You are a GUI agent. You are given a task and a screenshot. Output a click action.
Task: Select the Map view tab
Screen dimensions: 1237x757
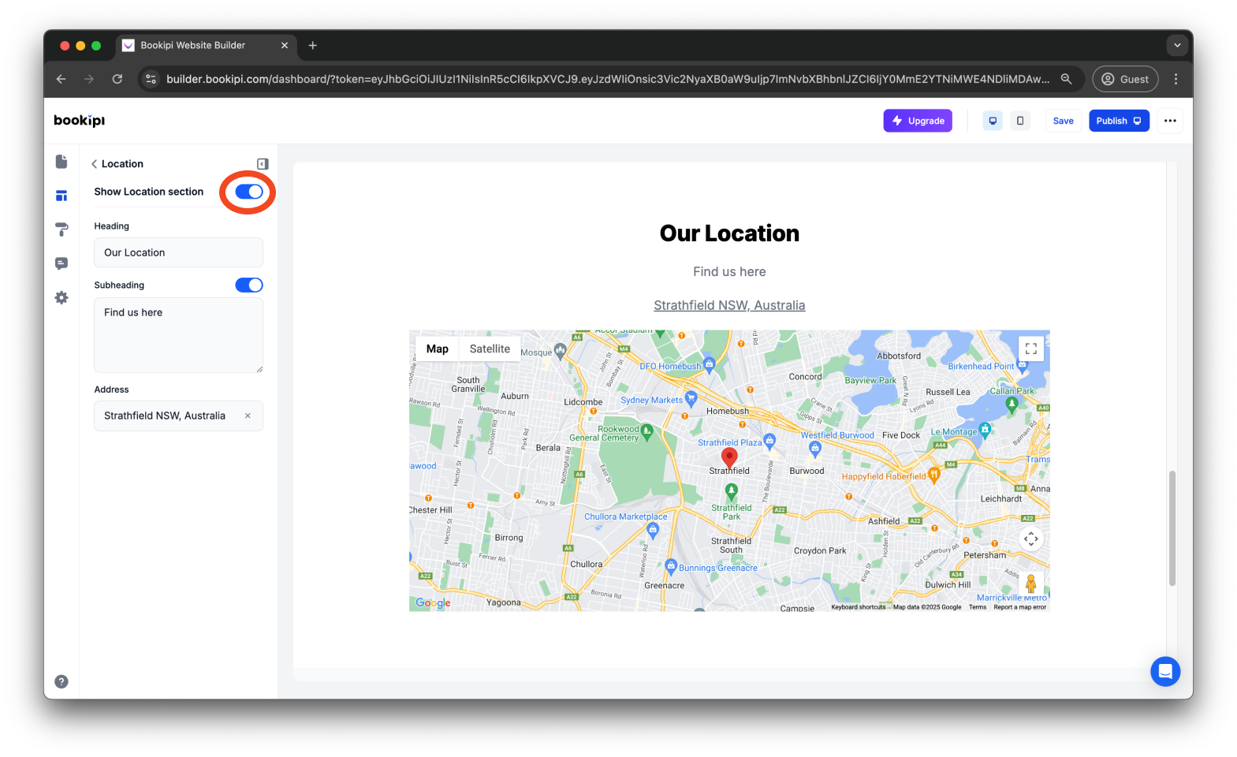pyautogui.click(x=438, y=349)
